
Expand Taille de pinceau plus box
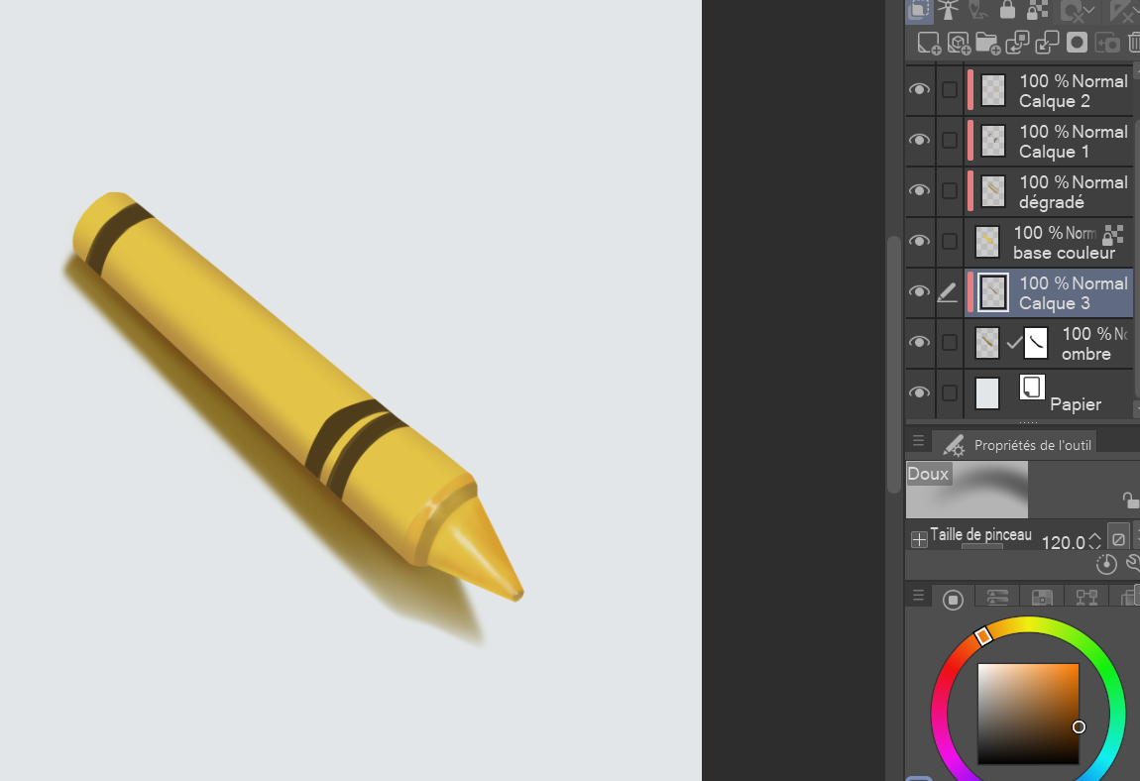click(919, 539)
